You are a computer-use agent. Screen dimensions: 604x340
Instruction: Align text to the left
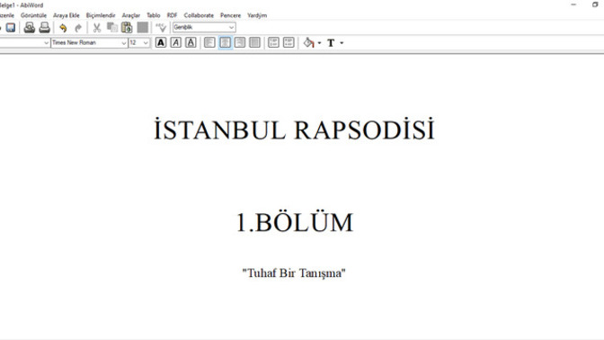pos(209,42)
